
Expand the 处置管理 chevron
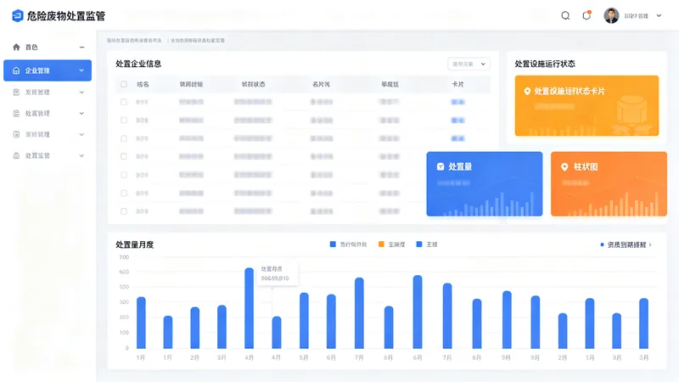pyautogui.click(x=81, y=113)
